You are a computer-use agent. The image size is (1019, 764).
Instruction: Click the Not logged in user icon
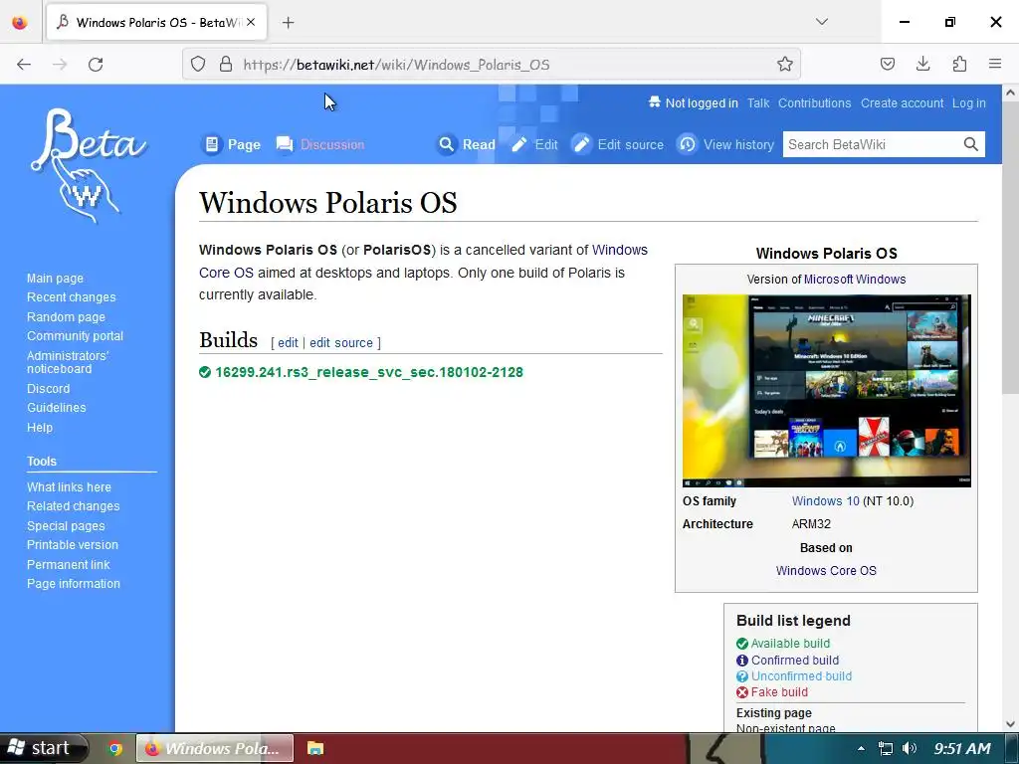(x=655, y=102)
